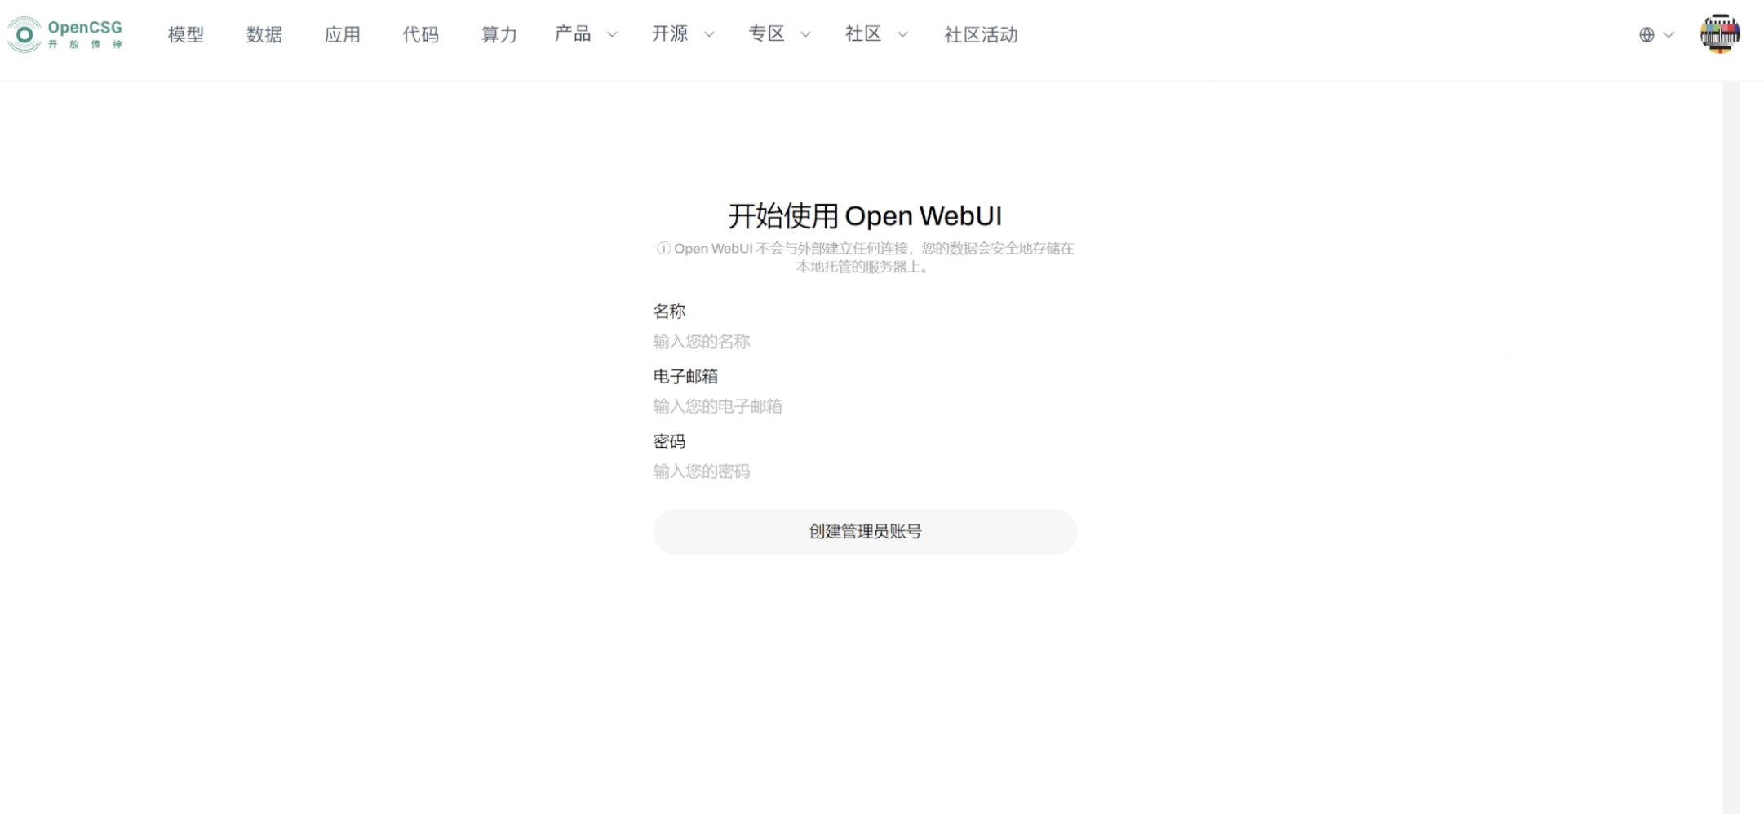Viewport: 1764px width, 814px height.
Task: Expand the 社区 dropdown menu
Action: tap(877, 34)
